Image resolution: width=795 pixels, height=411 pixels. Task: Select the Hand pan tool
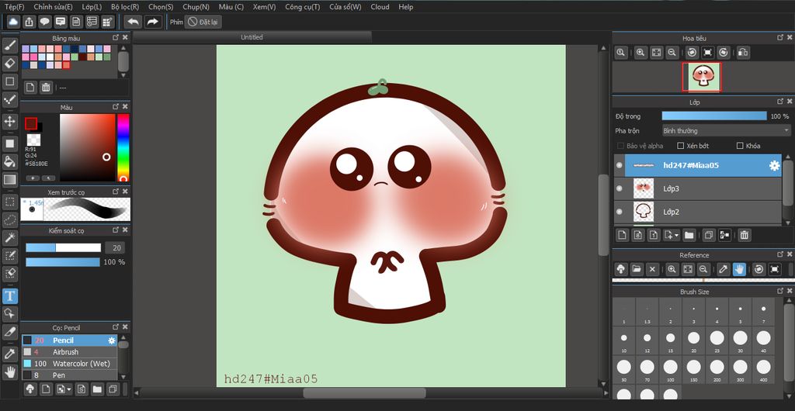coord(10,372)
